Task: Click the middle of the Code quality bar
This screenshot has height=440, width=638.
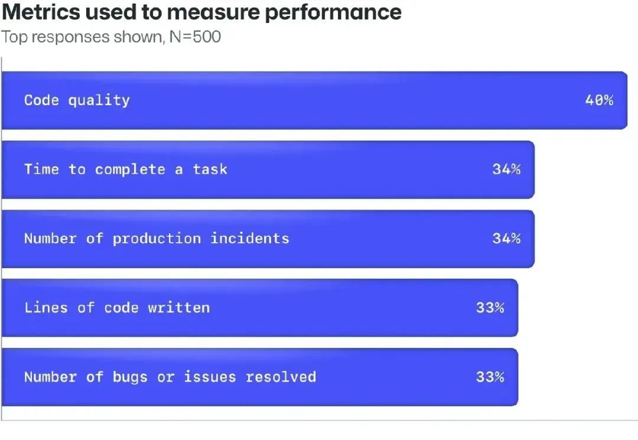Action: [x=354, y=100]
